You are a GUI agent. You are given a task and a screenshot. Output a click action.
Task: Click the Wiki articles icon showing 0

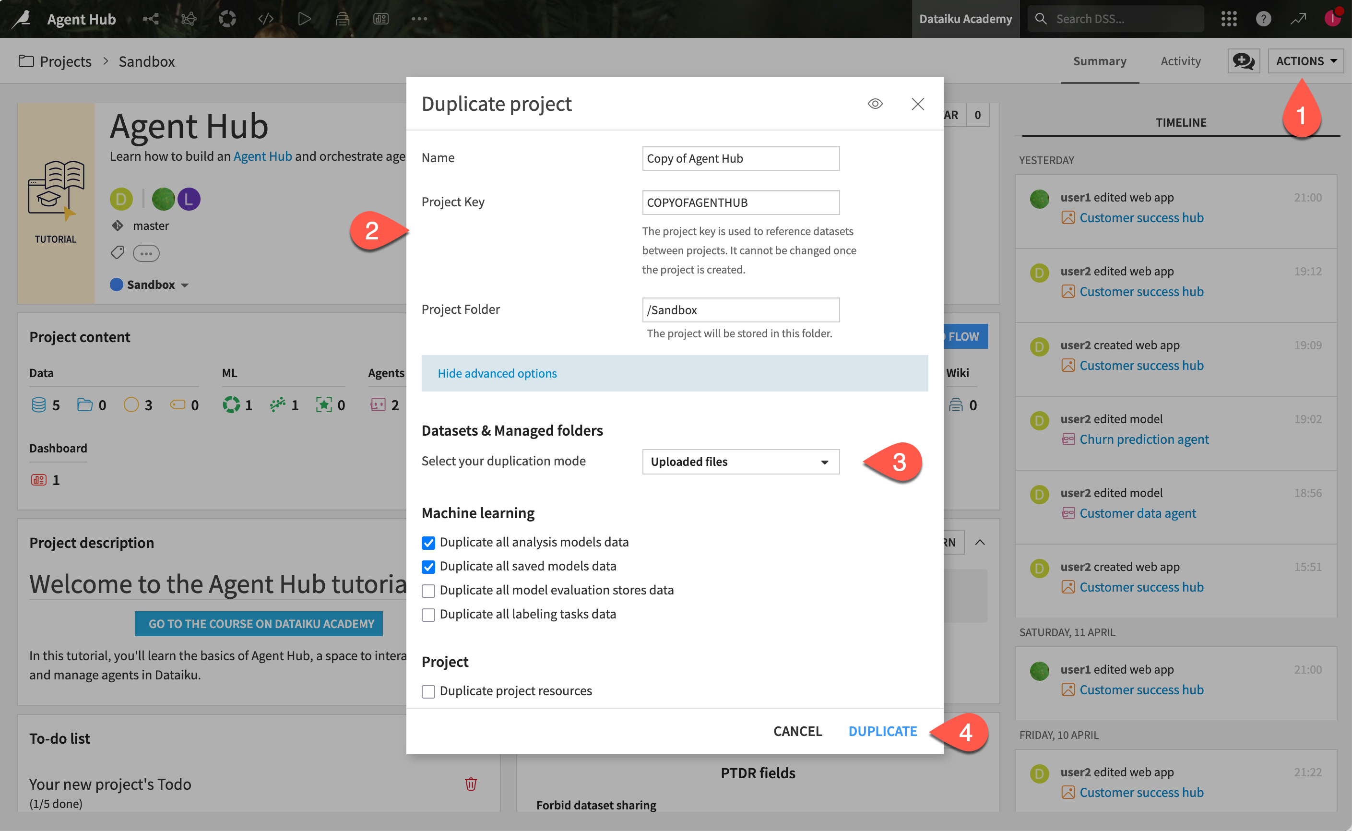[x=956, y=405]
